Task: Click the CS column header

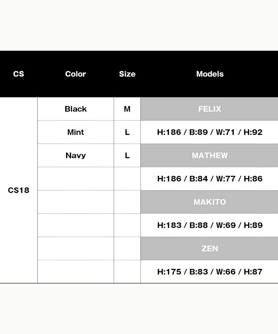Action: pos(19,74)
